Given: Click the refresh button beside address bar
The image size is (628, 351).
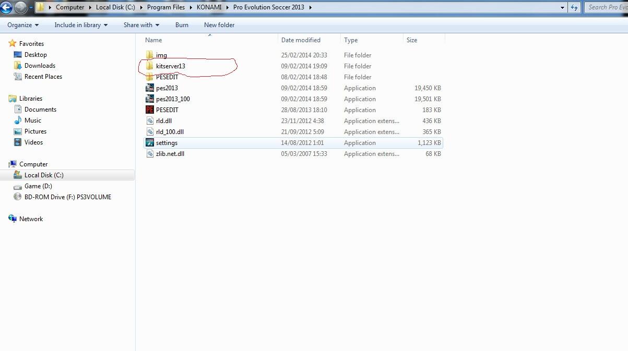Looking at the screenshot, I should [575, 7].
